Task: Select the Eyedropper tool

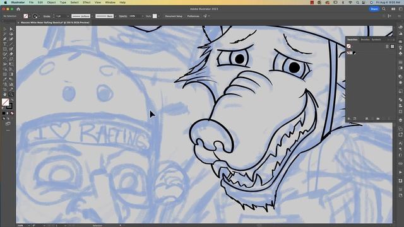Action: coord(4,79)
